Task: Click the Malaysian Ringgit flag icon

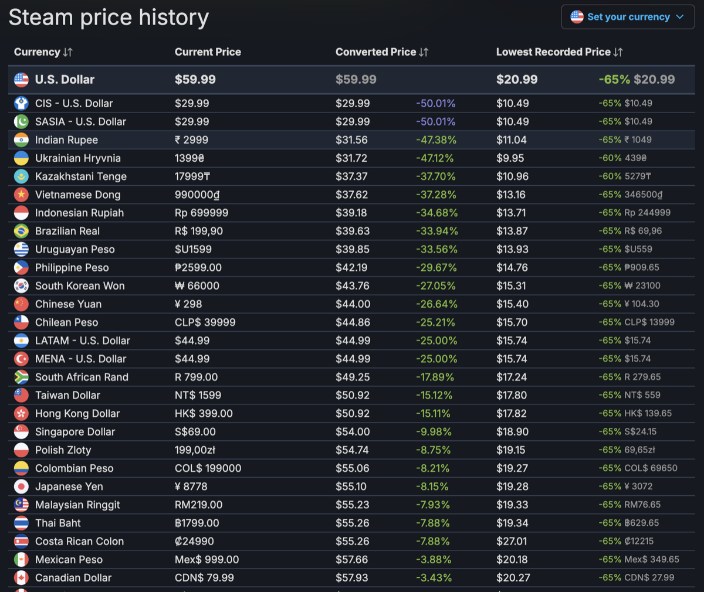Action: (x=21, y=504)
